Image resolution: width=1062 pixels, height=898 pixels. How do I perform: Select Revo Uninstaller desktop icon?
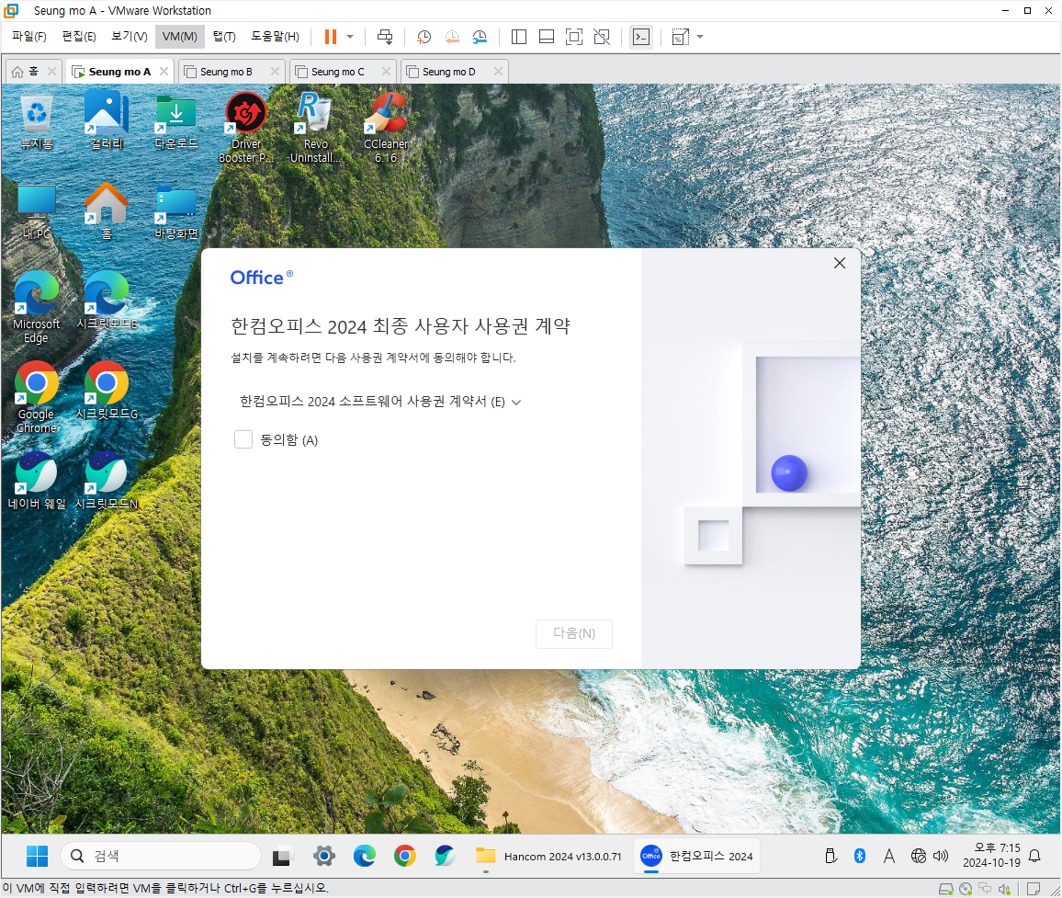tap(316, 129)
